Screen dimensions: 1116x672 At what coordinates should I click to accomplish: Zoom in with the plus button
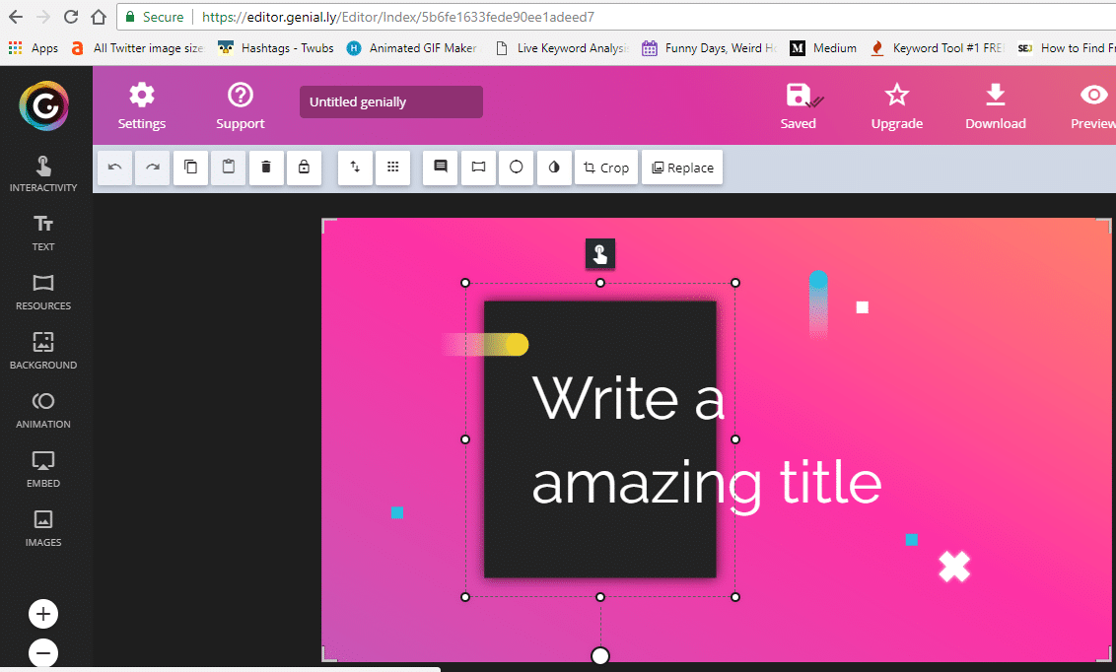(43, 615)
